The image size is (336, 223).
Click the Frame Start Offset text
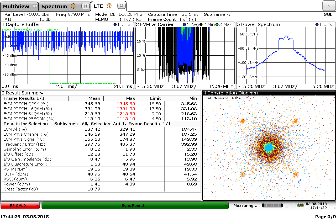30,30
